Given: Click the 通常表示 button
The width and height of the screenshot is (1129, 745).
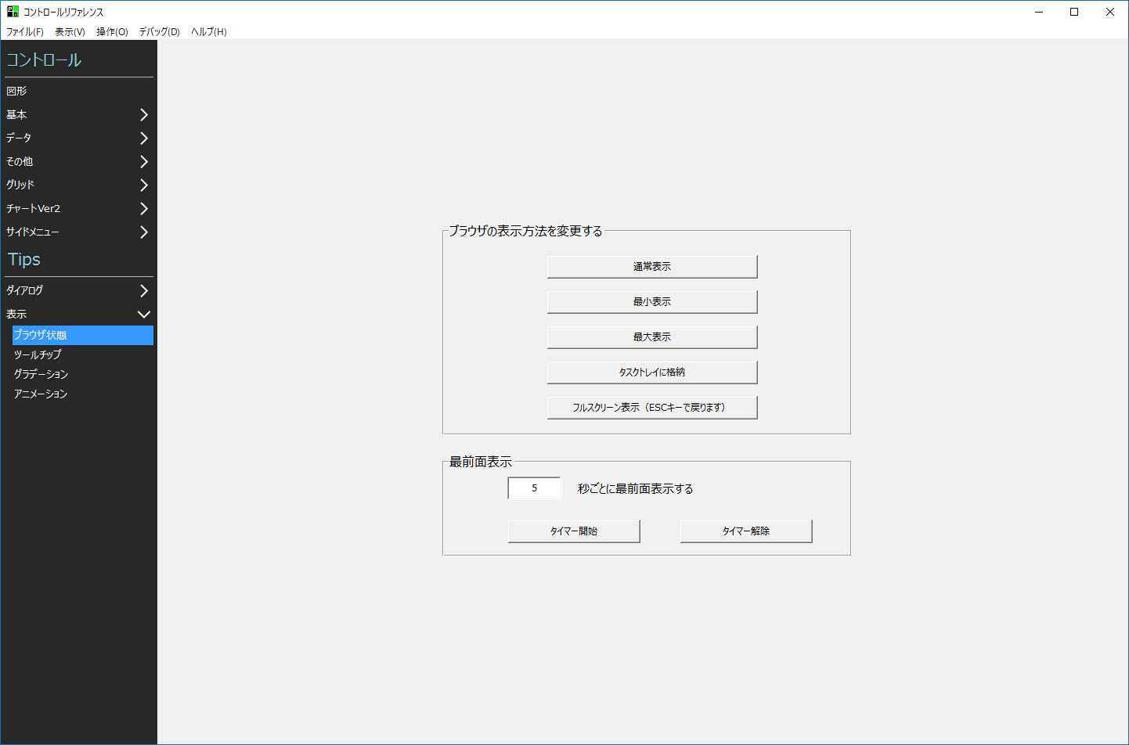Looking at the screenshot, I should point(652,267).
